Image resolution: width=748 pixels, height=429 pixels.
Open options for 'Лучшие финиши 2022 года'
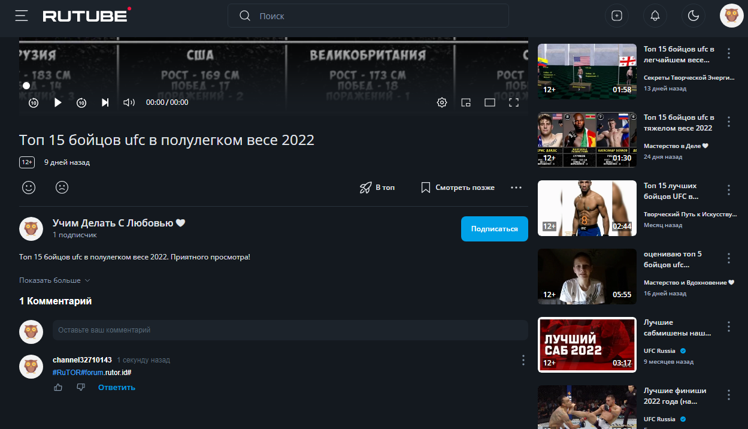pyautogui.click(x=729, y=395)
